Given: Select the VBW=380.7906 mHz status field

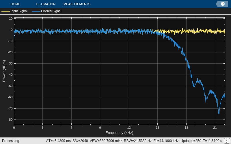Looking at the screenshot, I should [x=106, y=141].
